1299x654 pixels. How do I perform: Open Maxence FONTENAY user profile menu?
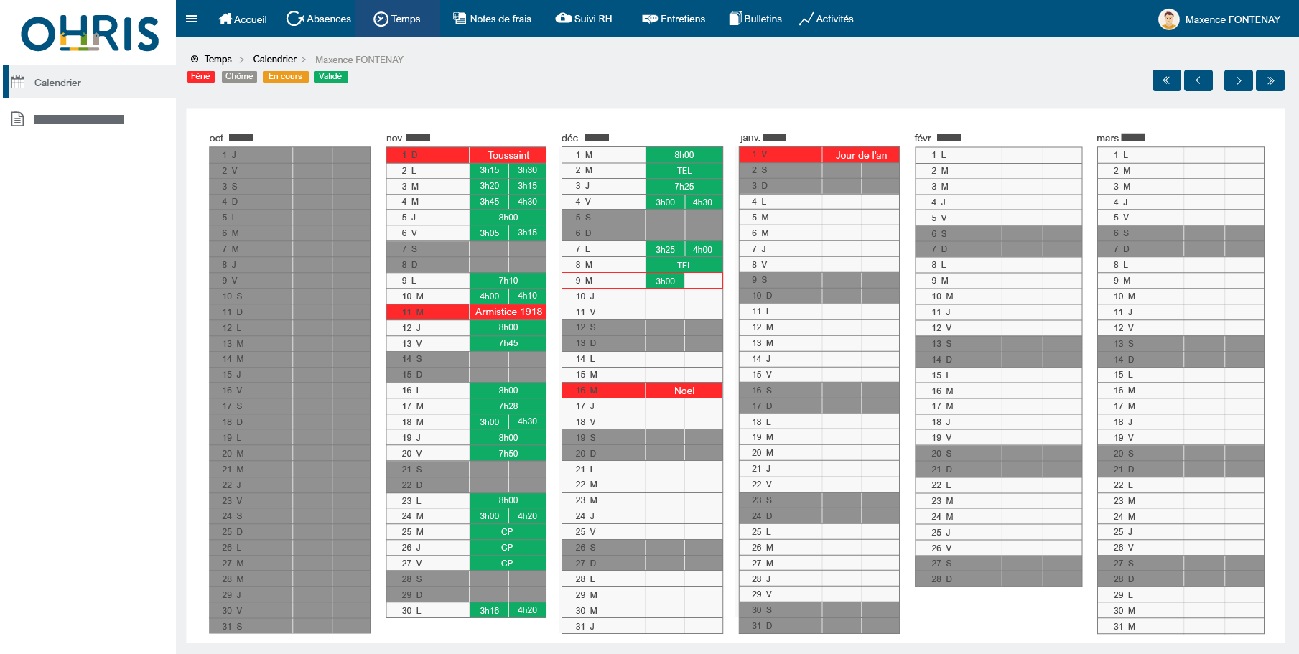[1219, 19]
